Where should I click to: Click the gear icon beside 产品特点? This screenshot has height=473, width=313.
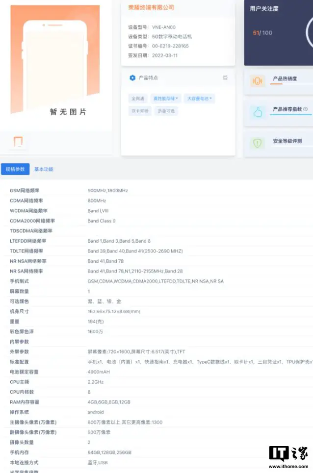132,78
